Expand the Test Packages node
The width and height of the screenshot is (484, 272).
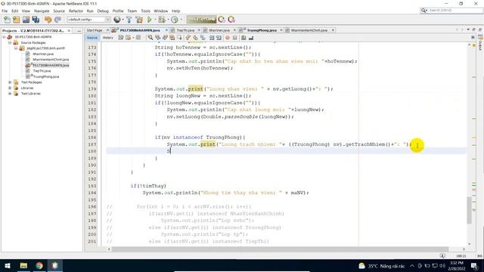click(x=10, y=82)
